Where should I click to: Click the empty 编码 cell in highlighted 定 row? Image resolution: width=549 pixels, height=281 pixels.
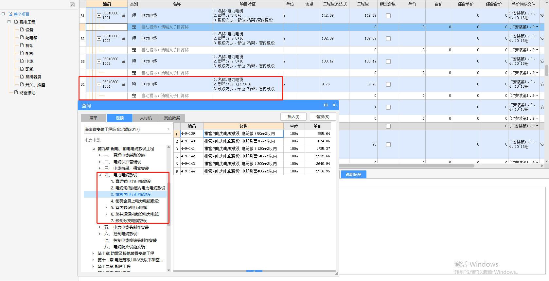pyautogui.click(x=107, y=27)
